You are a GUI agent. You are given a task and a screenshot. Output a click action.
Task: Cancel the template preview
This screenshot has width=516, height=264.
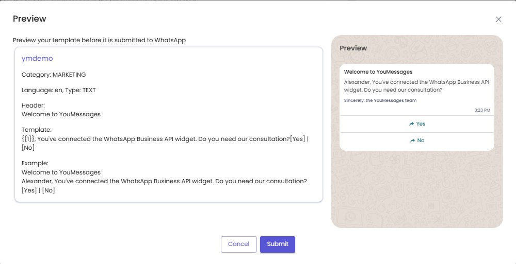(238, 244)
